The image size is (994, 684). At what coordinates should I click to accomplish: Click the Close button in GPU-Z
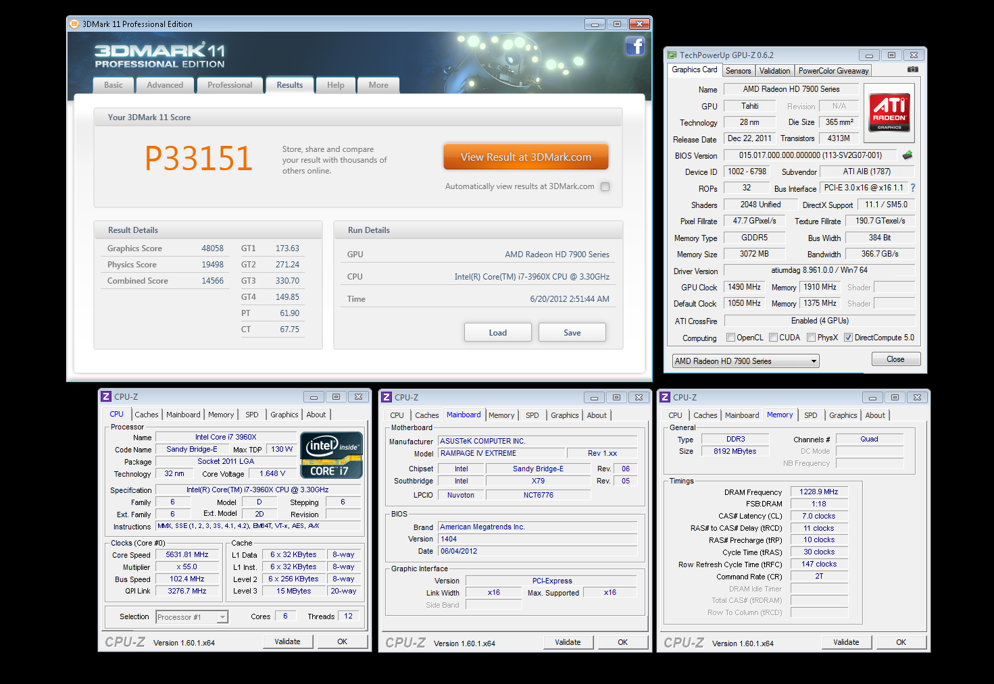895,359
